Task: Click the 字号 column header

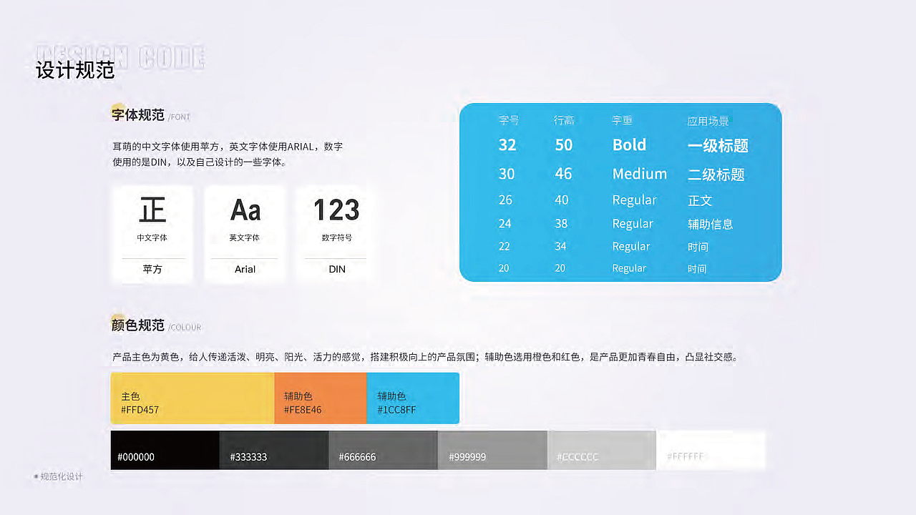Action: point(509,120)
